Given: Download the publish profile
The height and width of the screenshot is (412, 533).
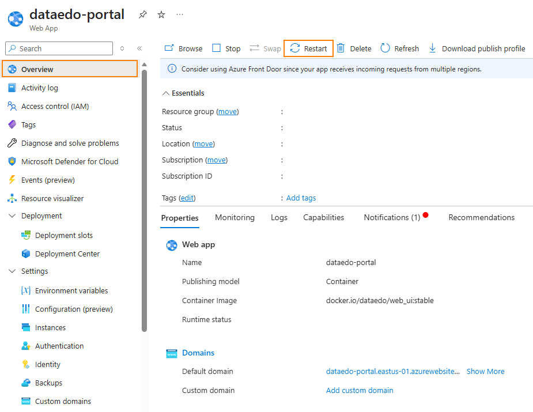Looking at the screenshot, I should point(477,48).
